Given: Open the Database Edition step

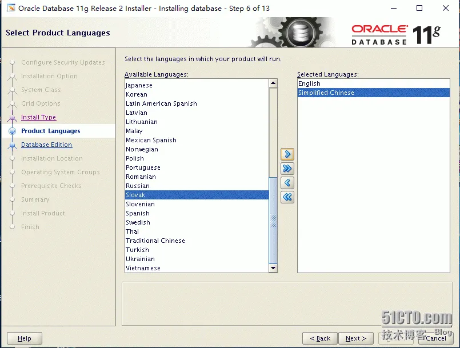Looking at the screenshot, I should coord(46,145).
